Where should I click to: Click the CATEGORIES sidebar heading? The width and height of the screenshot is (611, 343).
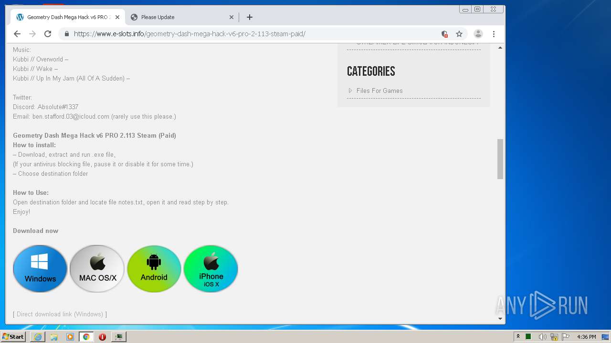(371, 71)
